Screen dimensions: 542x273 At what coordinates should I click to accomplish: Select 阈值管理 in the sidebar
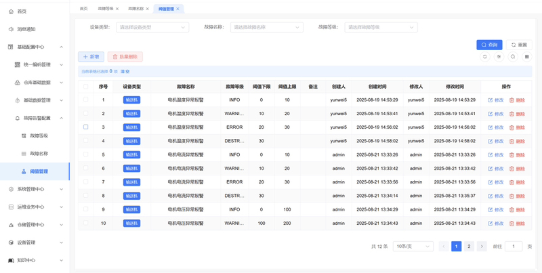(x=35, y=171)
